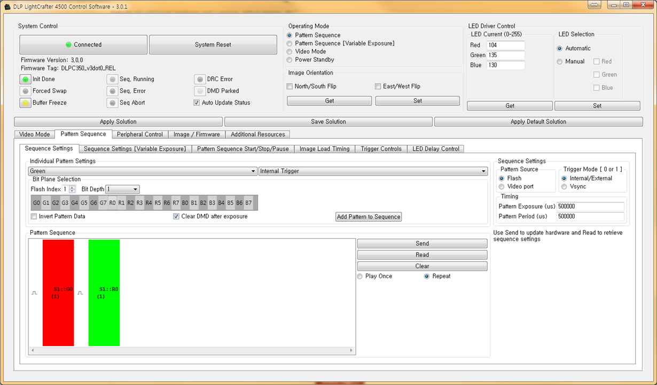The image size is (657, 385).
Task: Select bit plane G0
Action: pos(36,203)
